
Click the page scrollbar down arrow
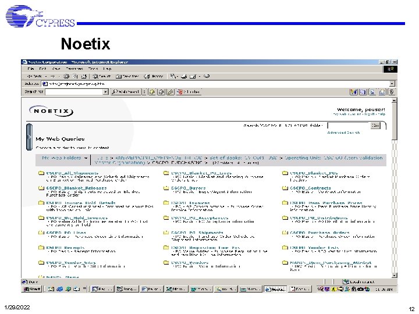click(x=395, y=275)
